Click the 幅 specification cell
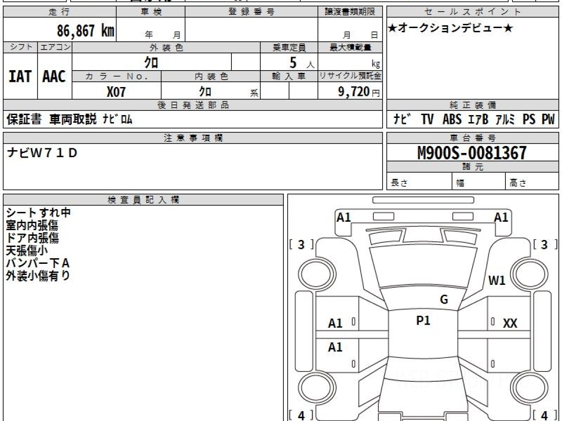The width and height of the screenshot is (562, 421). (x=479, y=182)
